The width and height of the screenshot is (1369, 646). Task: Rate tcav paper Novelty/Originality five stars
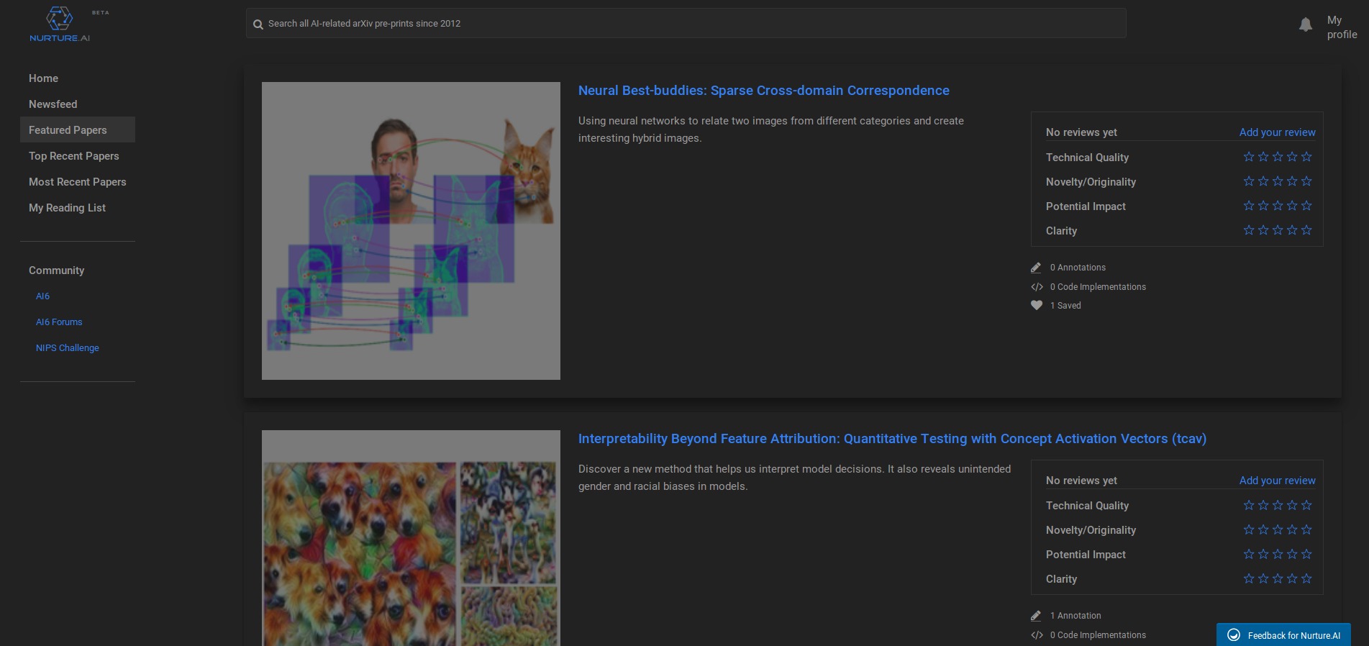pos(1306,529)
